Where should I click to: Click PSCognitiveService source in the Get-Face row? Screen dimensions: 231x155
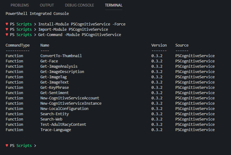[195, 61]
